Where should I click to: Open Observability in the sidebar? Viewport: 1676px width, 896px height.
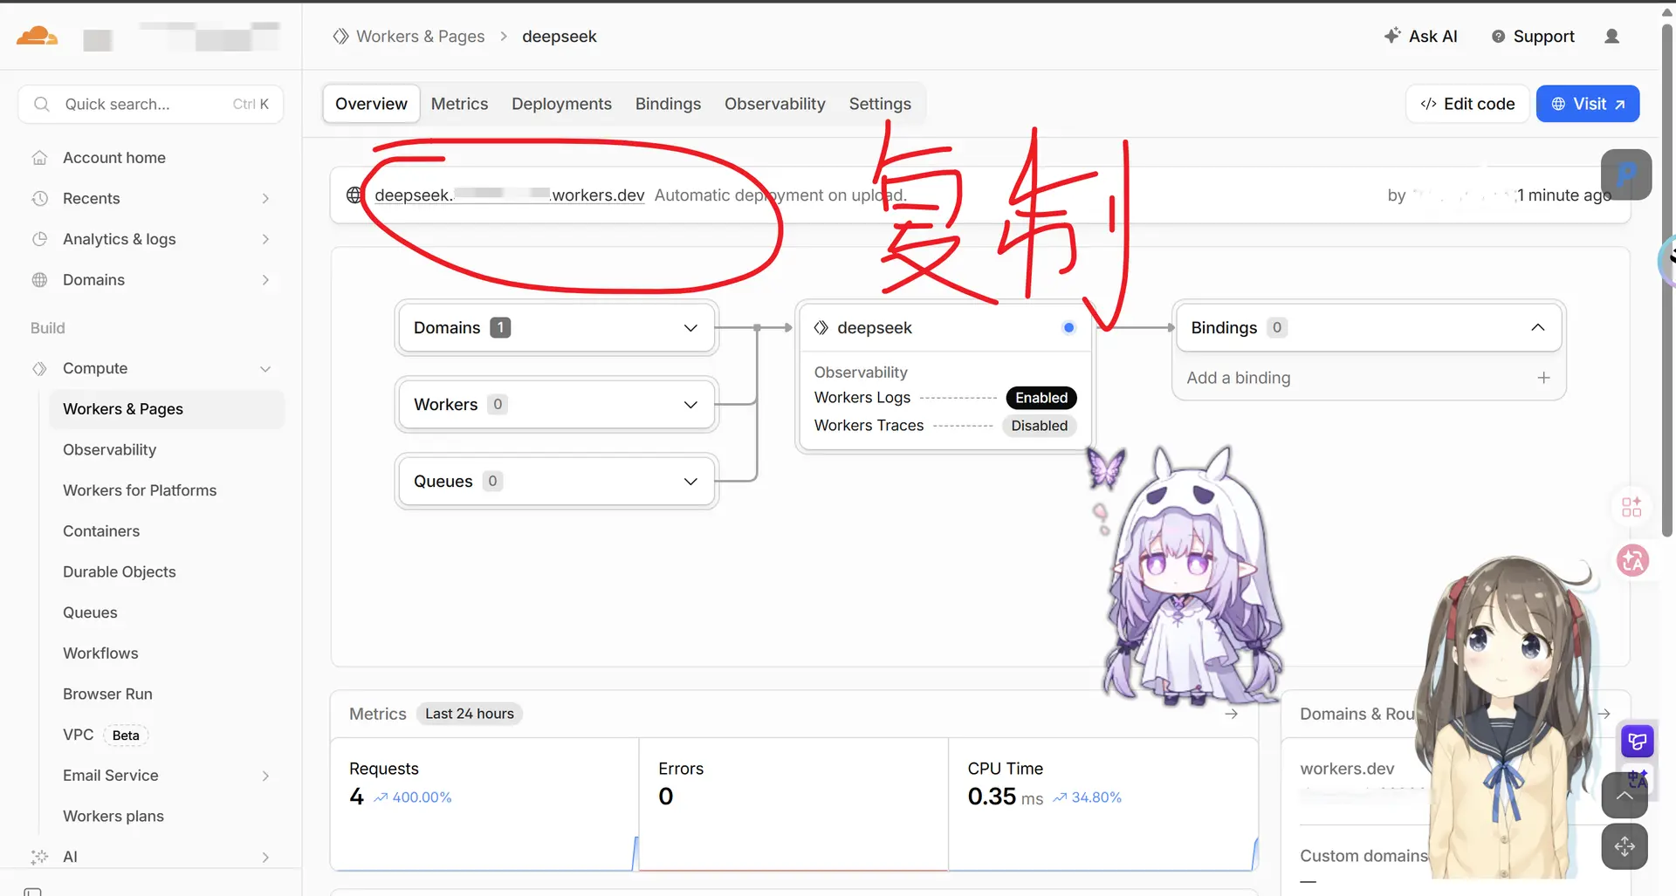(109, 450)
